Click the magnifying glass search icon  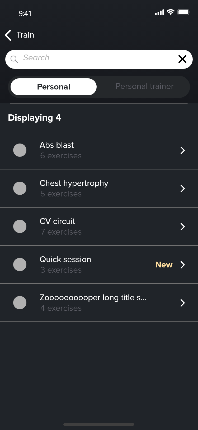[14, 59]
